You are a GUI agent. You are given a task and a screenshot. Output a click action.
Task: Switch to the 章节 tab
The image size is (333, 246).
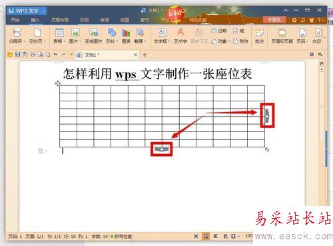tap(145, 20)
